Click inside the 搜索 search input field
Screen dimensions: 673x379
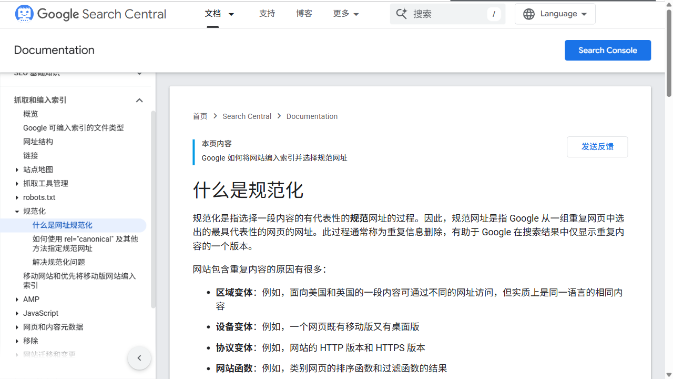(447, 14)
